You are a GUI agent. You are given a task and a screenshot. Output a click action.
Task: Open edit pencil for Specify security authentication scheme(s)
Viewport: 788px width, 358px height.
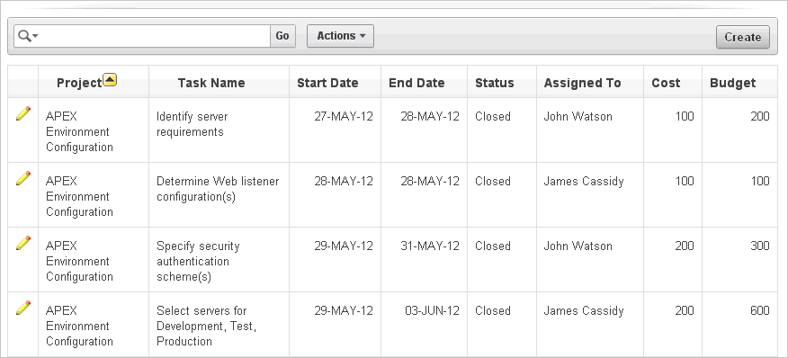point(23,243)
